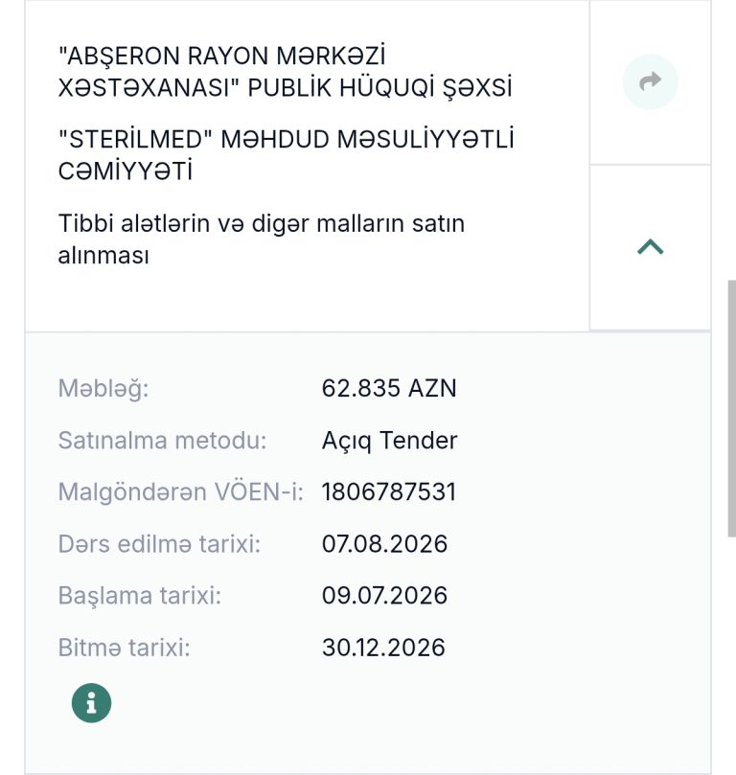
Task: Click the Malgöndərən VÖEN-i label
Action: click(181, 491)
